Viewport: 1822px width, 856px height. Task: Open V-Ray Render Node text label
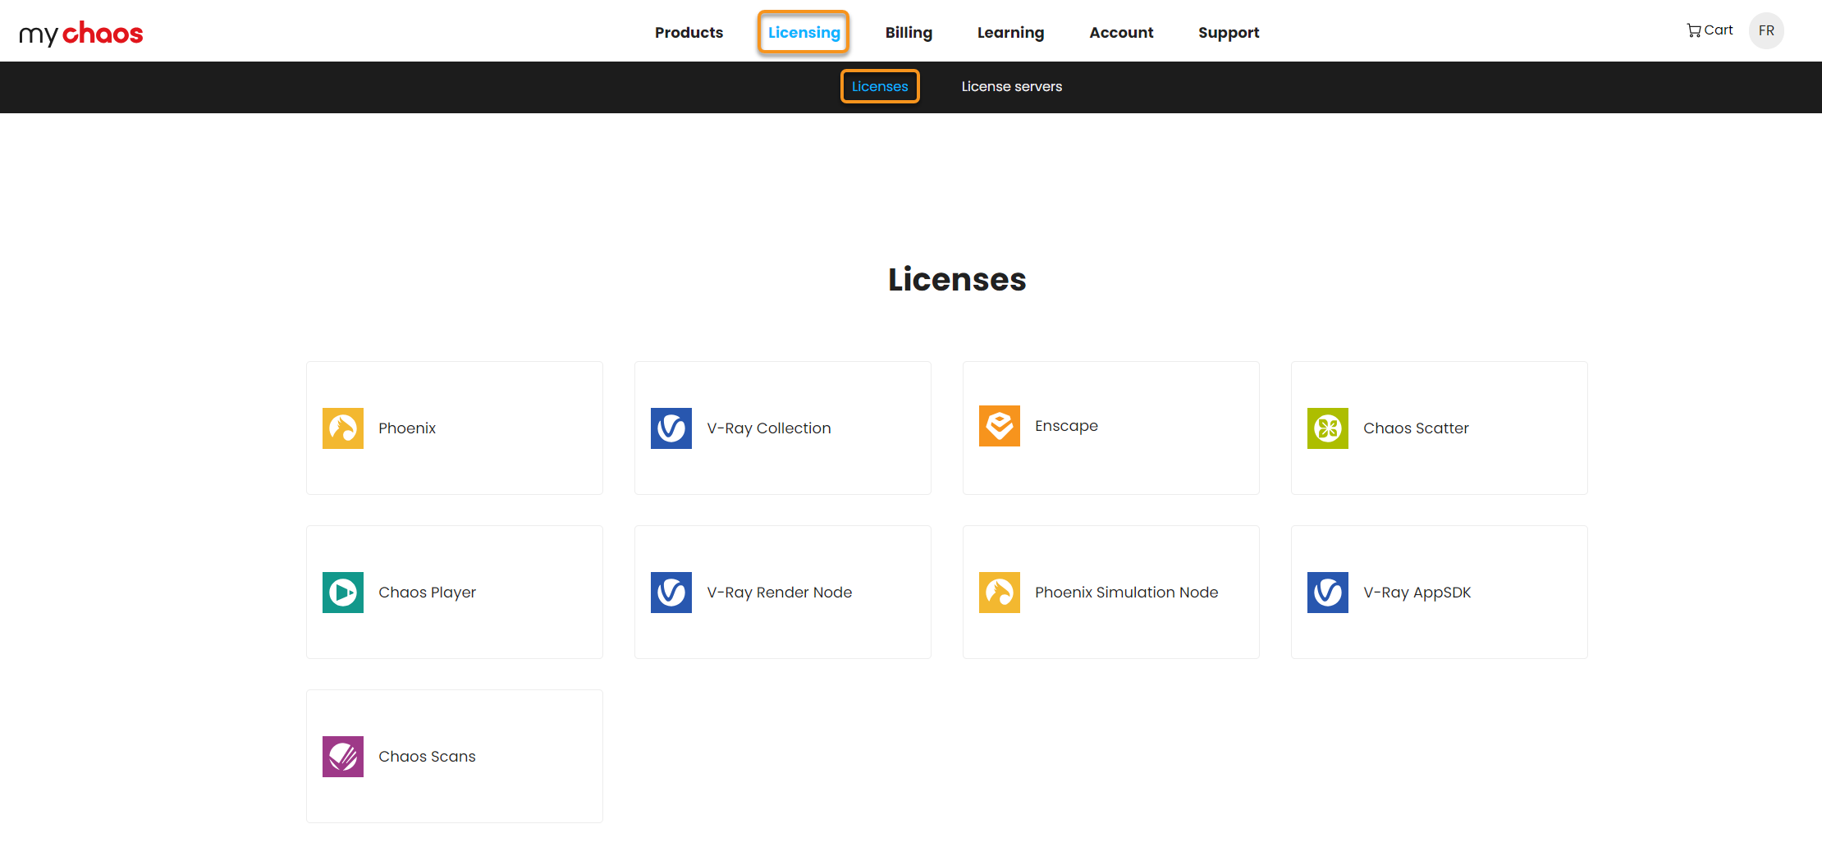pos(780,593)
